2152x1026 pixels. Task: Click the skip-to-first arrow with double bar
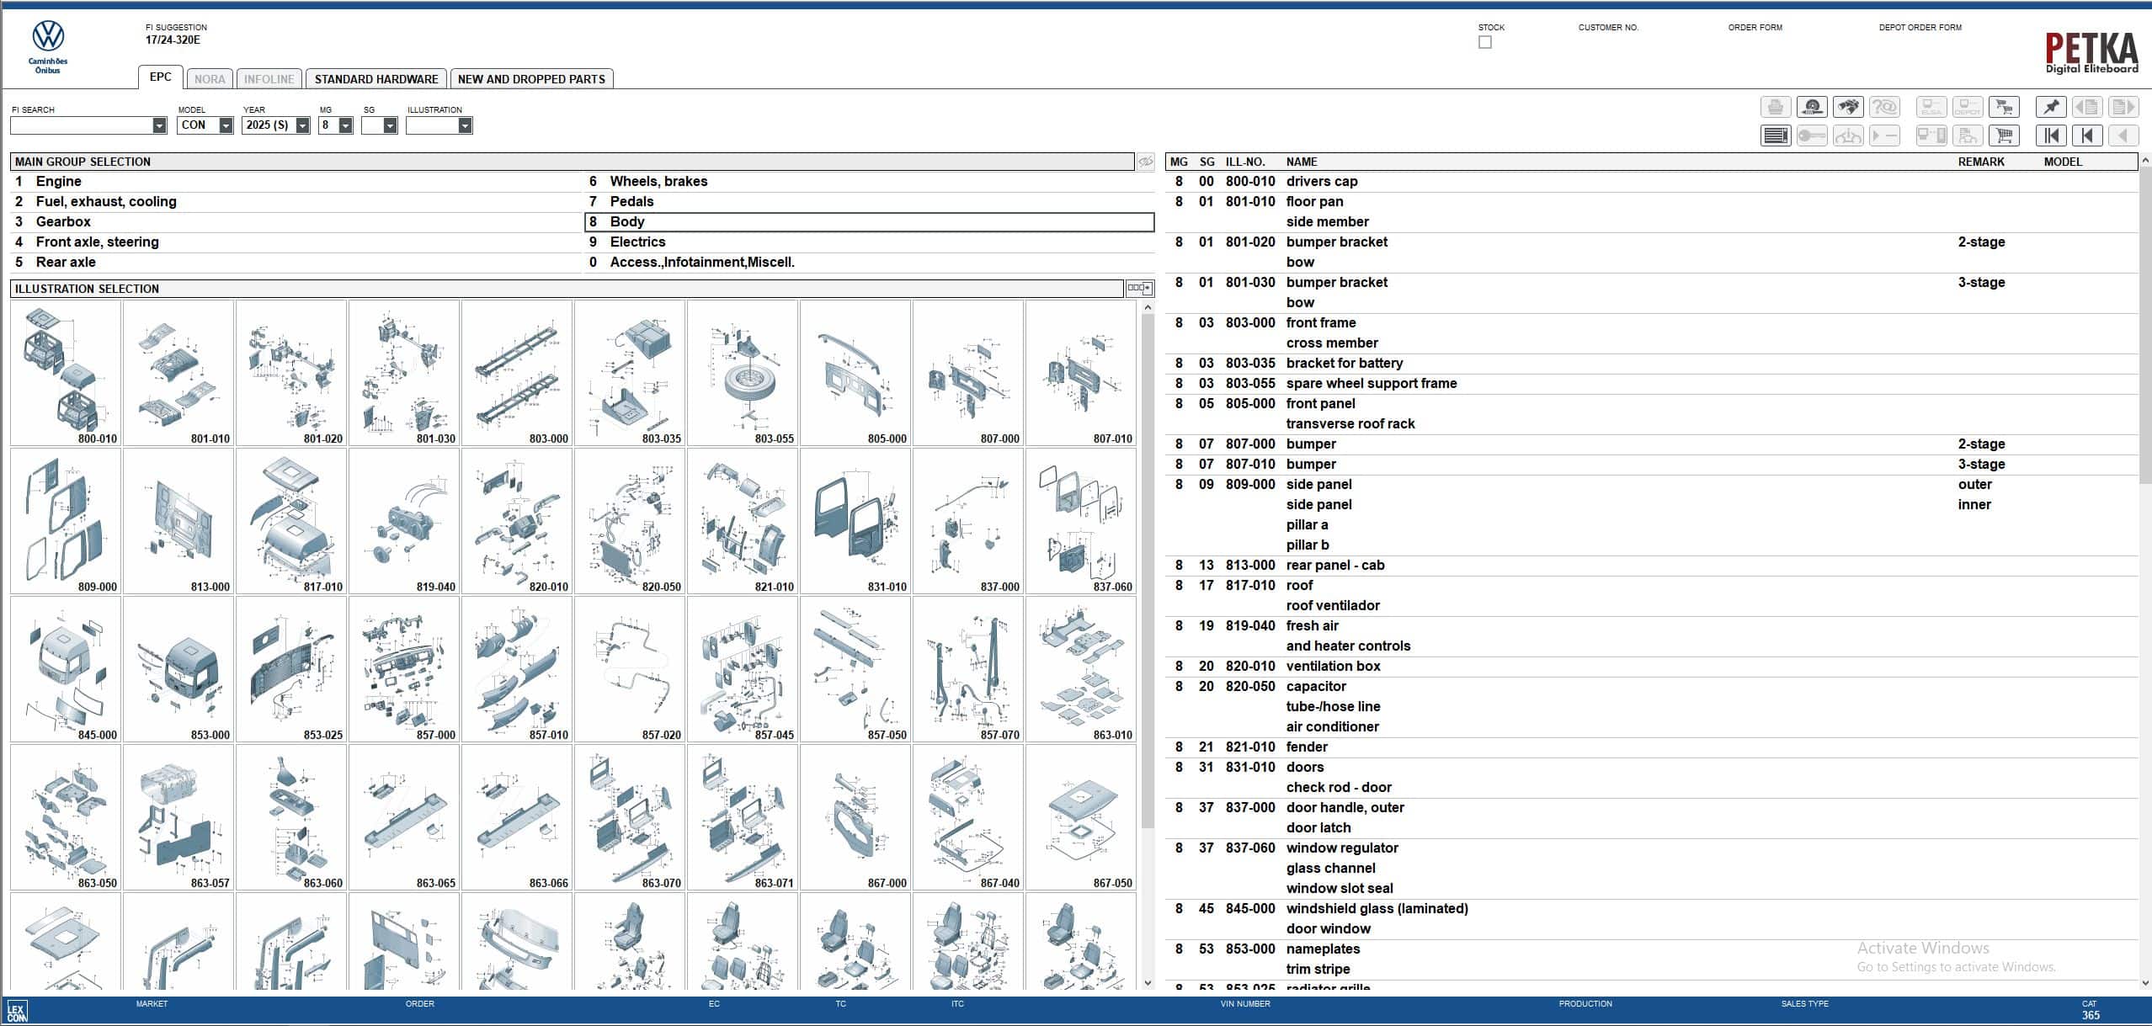tap(2051, 136)
